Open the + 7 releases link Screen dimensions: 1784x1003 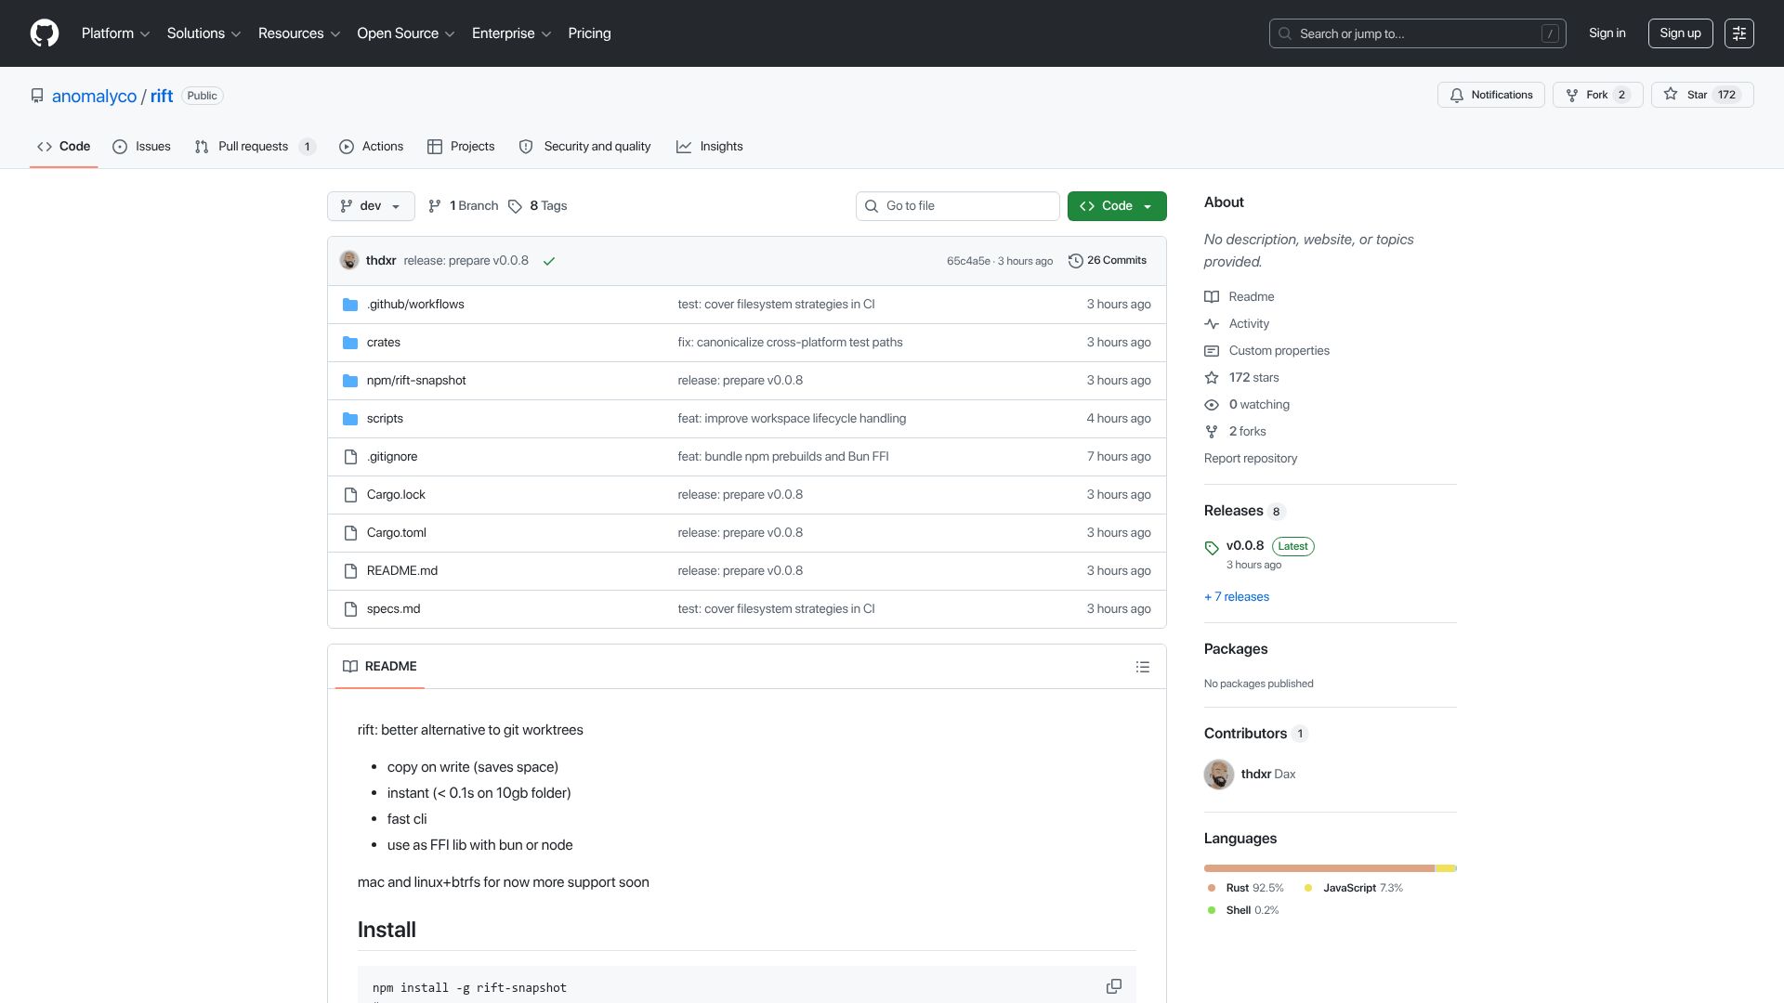coord(1236,597)
